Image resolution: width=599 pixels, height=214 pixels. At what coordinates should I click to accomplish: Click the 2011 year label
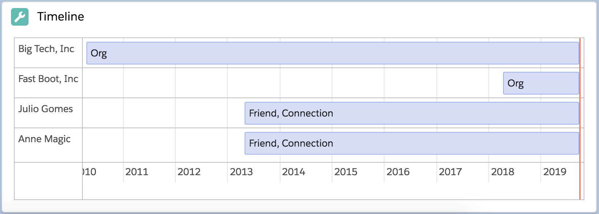(x=137, y=171)
